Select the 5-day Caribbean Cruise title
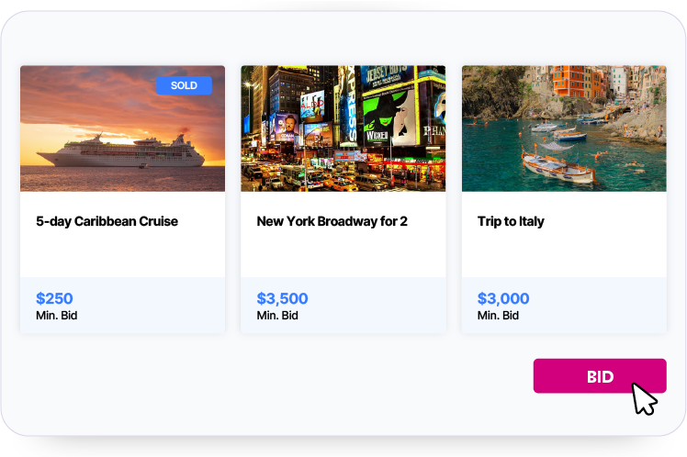This screenshot has height=457, width=687. point(107,221)
